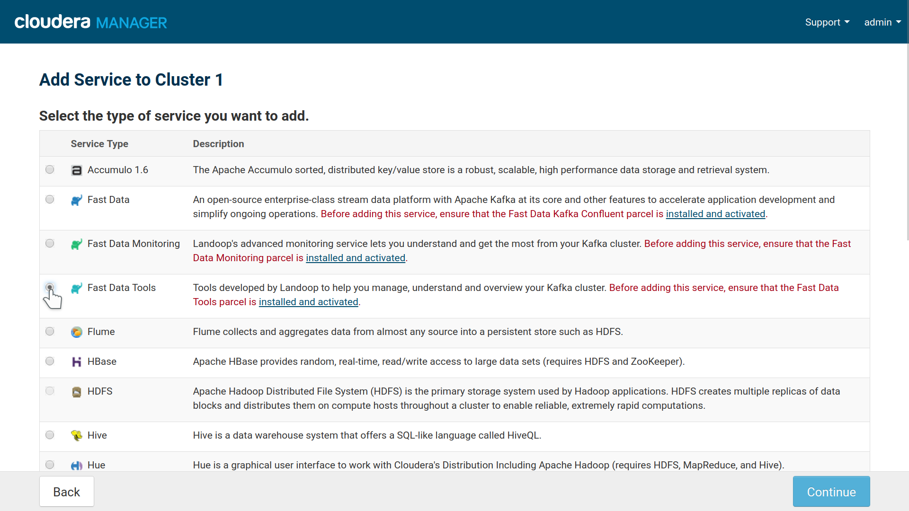Select the Hue radio button

[x=50, y=465]
